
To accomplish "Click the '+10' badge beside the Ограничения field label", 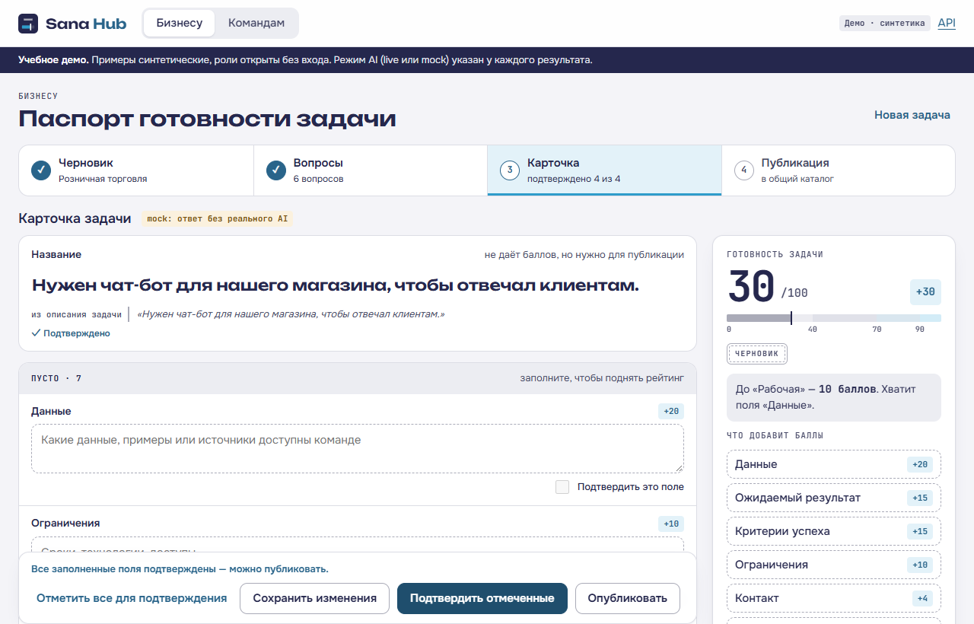I will (671, 524).
